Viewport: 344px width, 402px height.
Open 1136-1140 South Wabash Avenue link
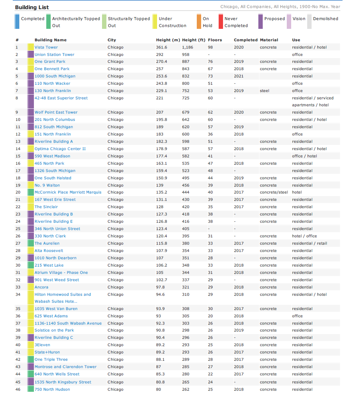pyautogui.click(x=68, y=323)
